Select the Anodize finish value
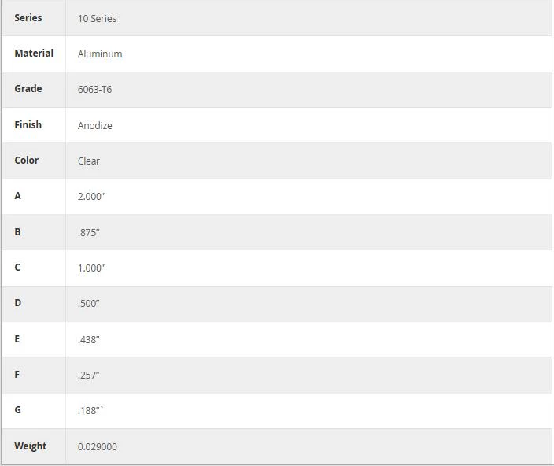This screenshot has width=554, height=466. [95, 125]
